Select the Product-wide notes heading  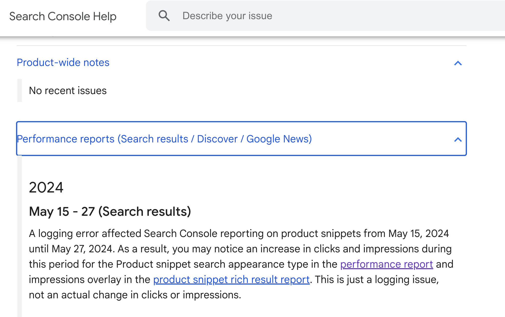(63, 63)
